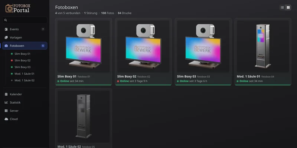Click '4 von 5 verbunden' summary text
This screenshot has width=297, height=148.
[x=68, y=13]
